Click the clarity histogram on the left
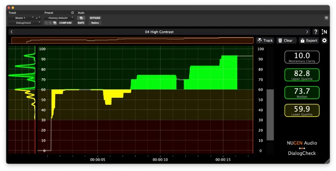Viewport: 336px width, 171px height. 22,99
